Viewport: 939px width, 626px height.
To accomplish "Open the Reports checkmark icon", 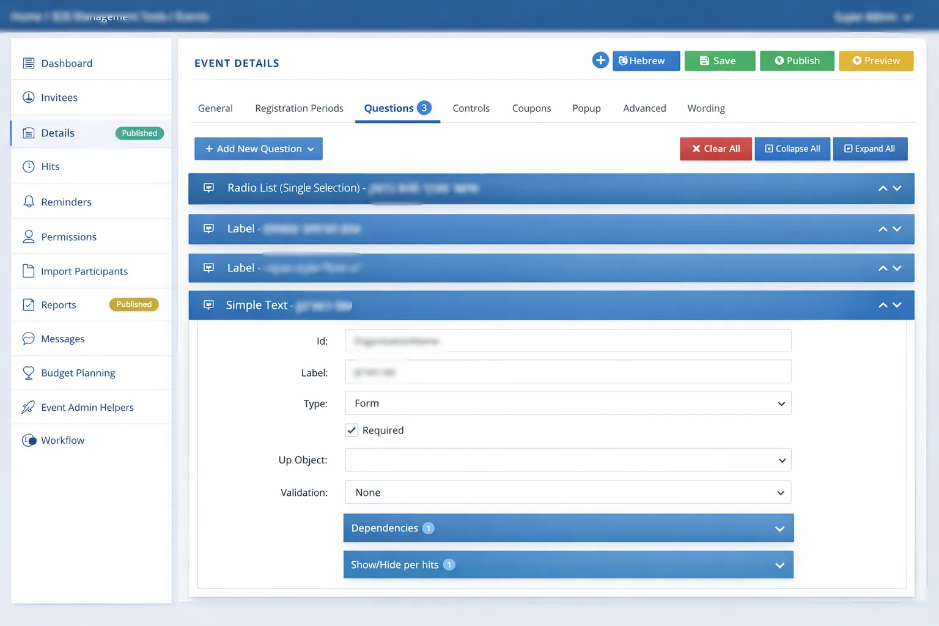I will (x=28, y=304).
